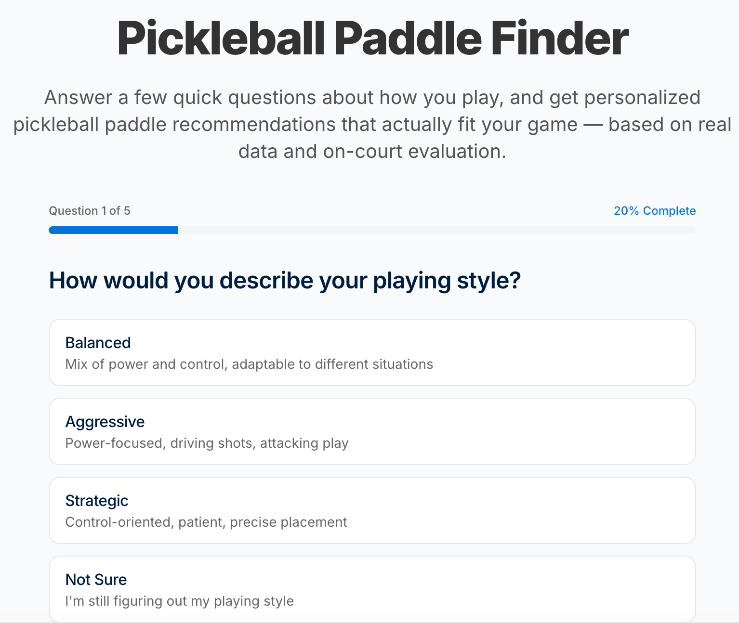Click the intro paragraph about personalized recommendations

point(372,124)
